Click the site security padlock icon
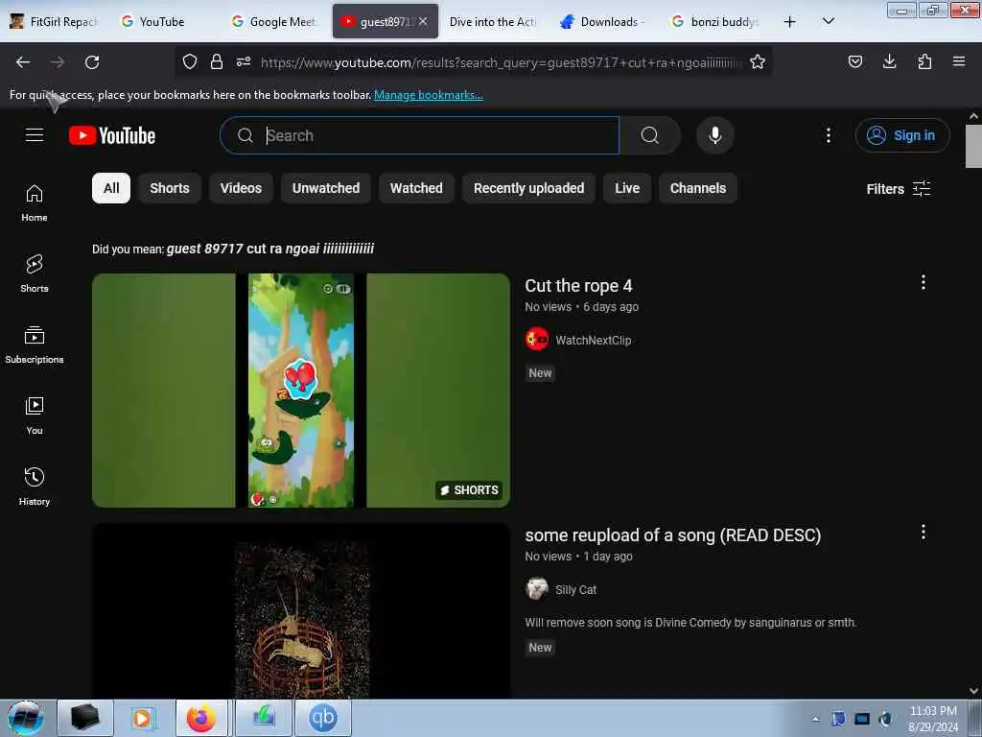Viewport: 982px width, 737px height. [217, 61]
